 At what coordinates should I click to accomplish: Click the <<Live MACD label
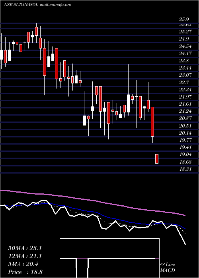click(x=168, y=267)
